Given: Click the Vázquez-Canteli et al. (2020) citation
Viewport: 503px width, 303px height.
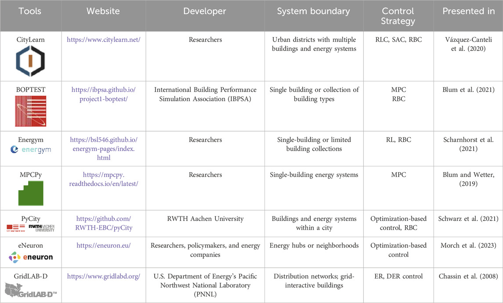Looking at the screenshot, I should coord(468,44).
